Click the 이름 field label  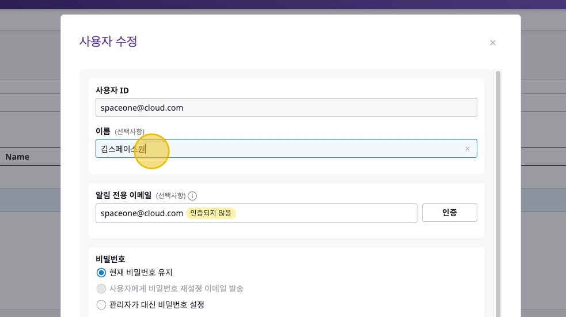(x=103, y=131)
